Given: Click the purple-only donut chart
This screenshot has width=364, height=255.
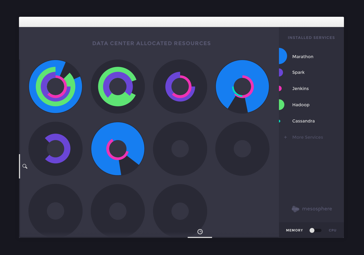Looking at the screenshot, I should tap(56, 148).
